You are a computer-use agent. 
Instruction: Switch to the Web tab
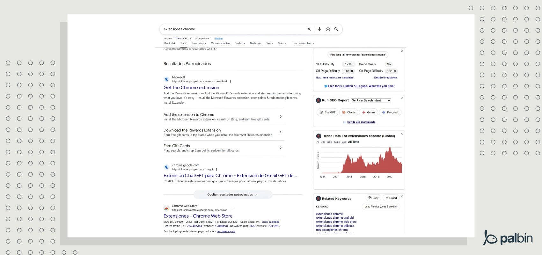pyautogui.click(x=269, y=43)
